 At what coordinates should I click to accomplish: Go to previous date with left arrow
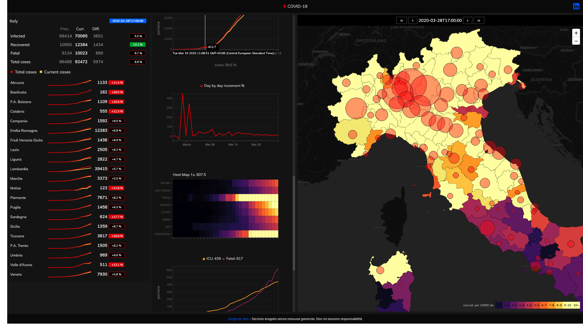(413, 20)
